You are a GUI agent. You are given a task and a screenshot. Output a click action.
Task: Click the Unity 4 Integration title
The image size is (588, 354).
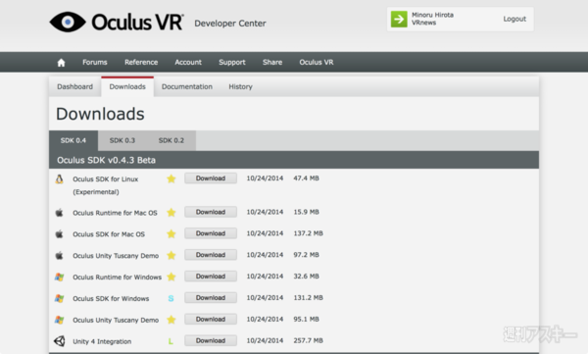(102, 341)
